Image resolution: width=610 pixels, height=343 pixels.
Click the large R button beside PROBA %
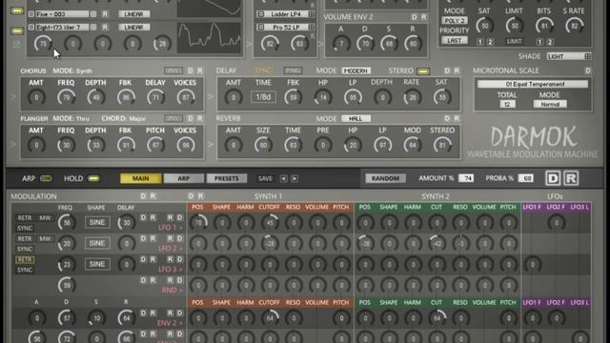[x=571, y=178]
